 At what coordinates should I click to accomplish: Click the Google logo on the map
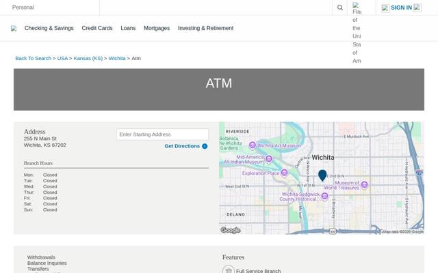point(231,231)
